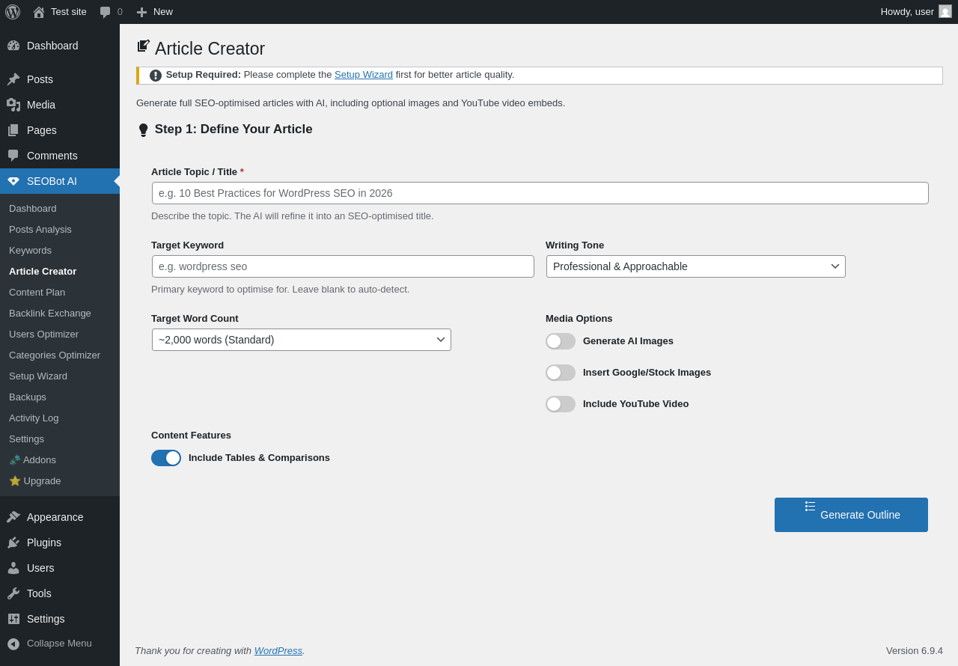Open the comments bubble icon in admin bar
958x666 pixels.
(106, 12)
